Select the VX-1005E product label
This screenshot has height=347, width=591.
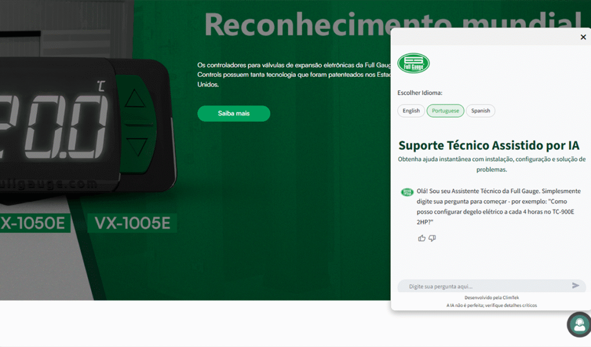(133, 223)
